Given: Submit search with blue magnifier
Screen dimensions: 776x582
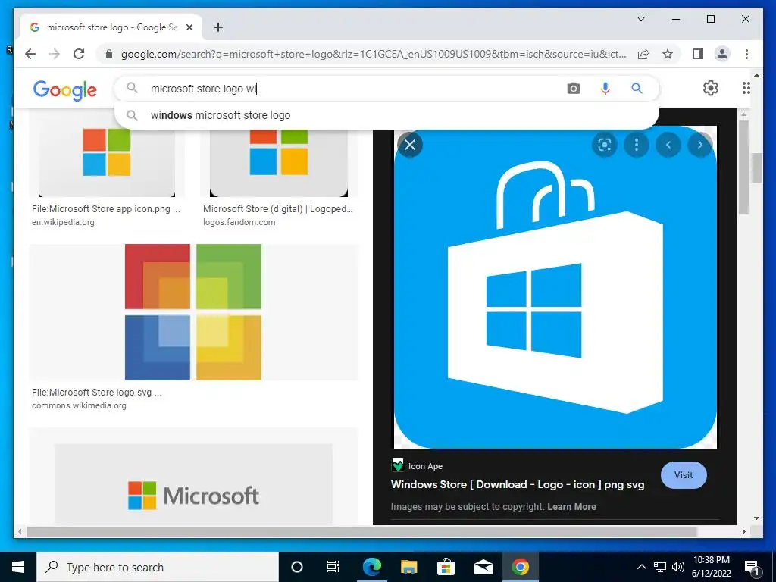Looking at the screenshot, I should click(x=637, y=89).
